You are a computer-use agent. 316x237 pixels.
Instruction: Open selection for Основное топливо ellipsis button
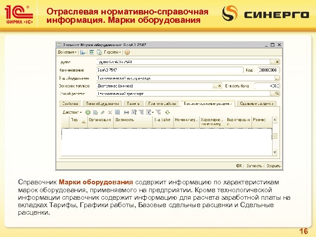pos(215,86)
